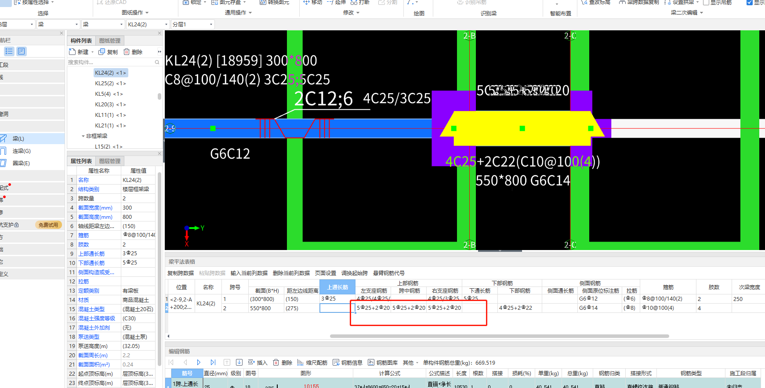Click the search magnifier in component search box
The width and height of the screenshot is (765, 388).
pyautogui.click(x=157, y=62)
